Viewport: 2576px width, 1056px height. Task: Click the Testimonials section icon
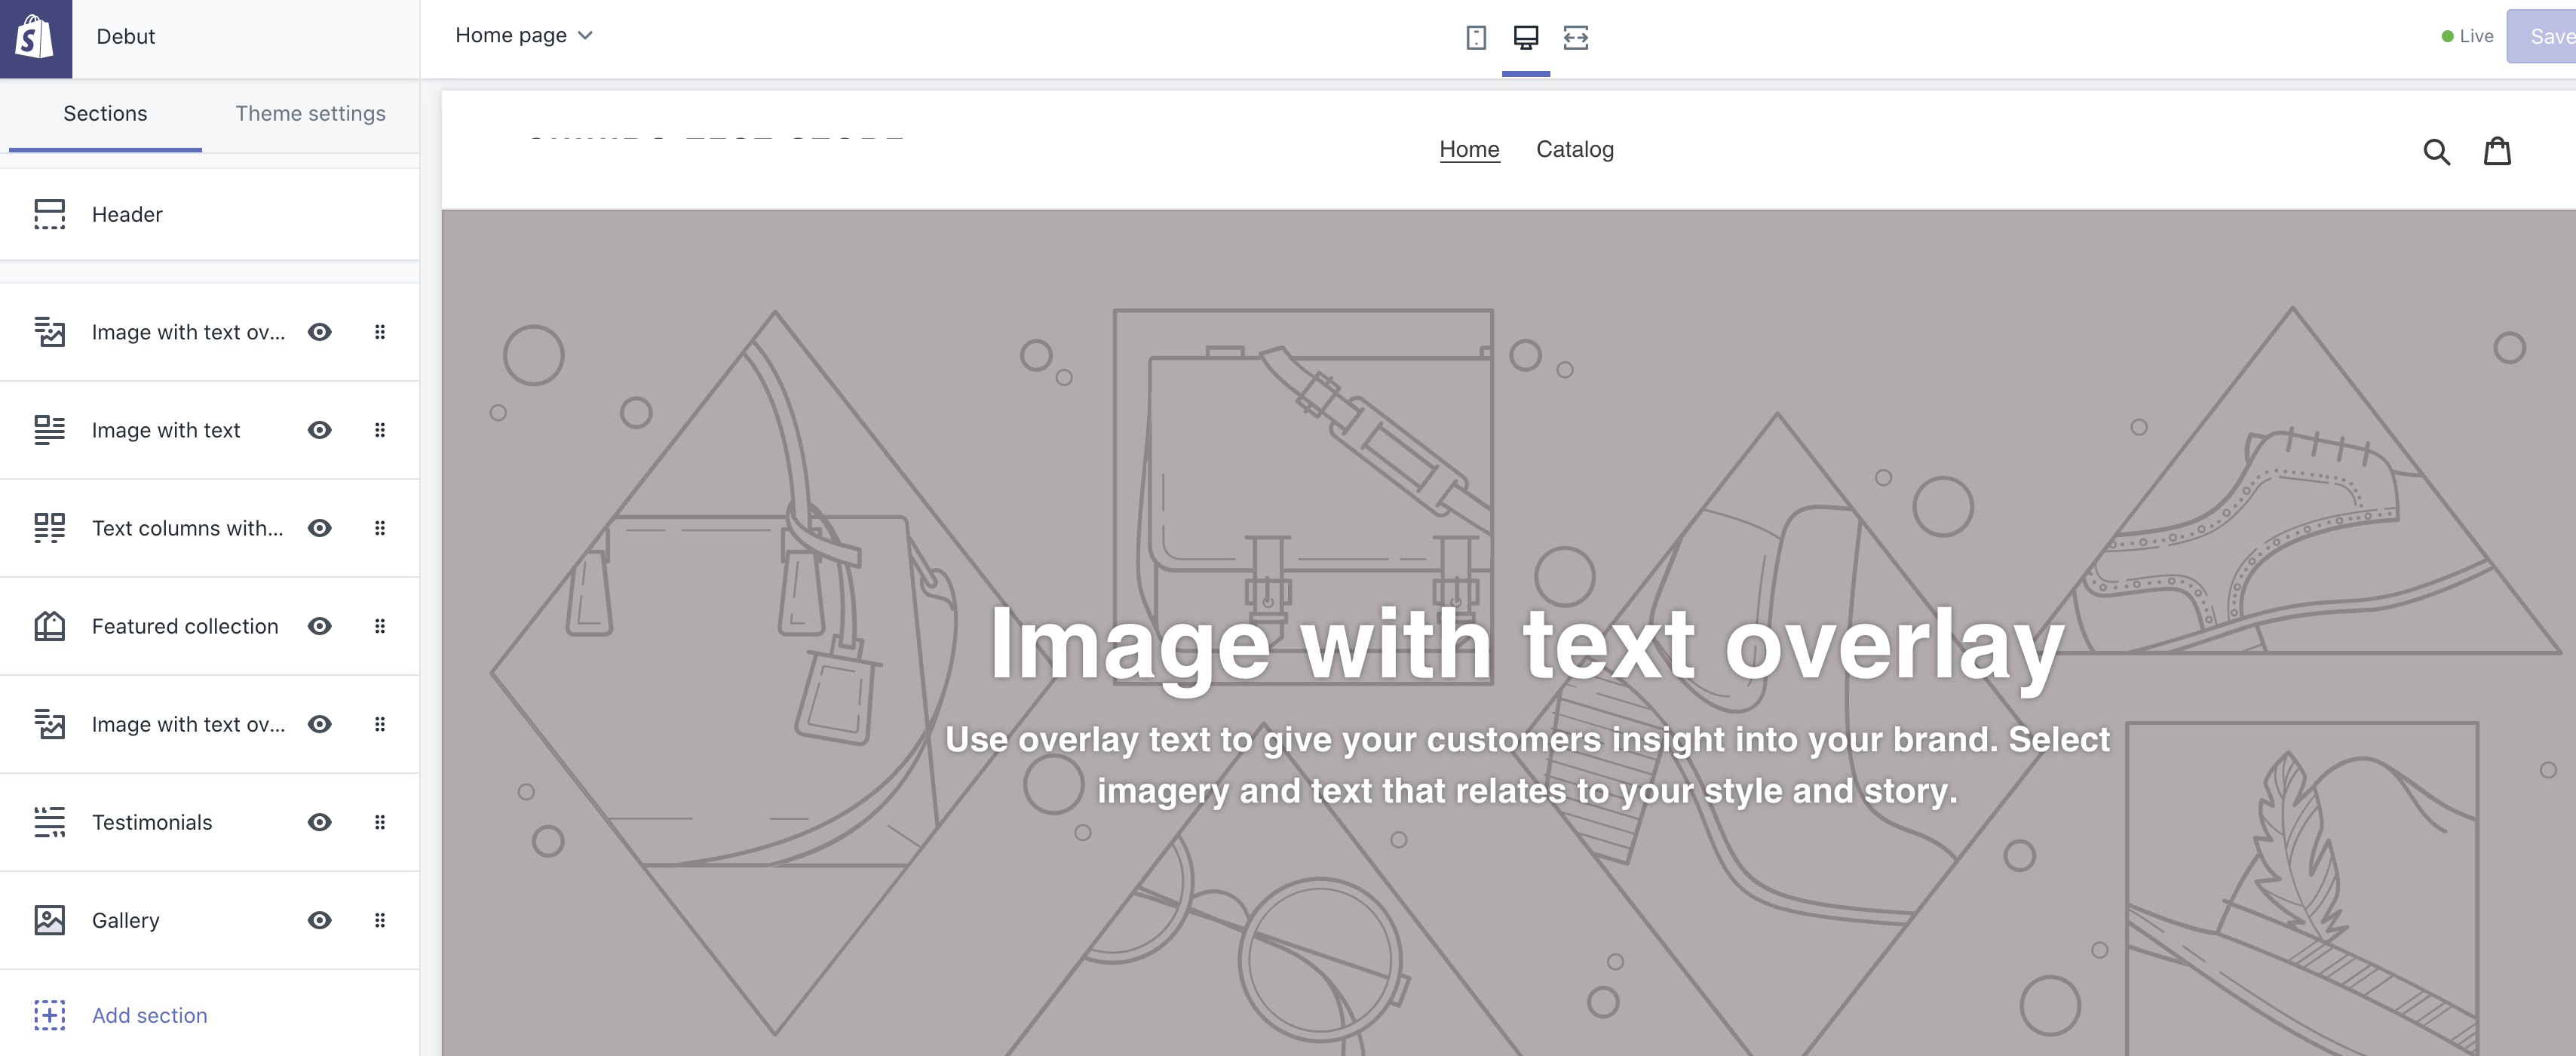(49, 821)
